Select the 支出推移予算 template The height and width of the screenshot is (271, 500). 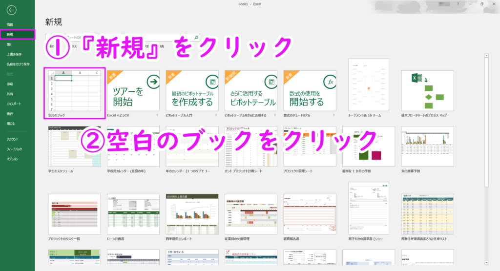point(427,146)
